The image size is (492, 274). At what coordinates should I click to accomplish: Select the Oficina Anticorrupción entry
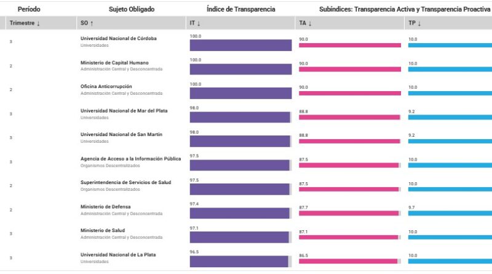(106, 86)
